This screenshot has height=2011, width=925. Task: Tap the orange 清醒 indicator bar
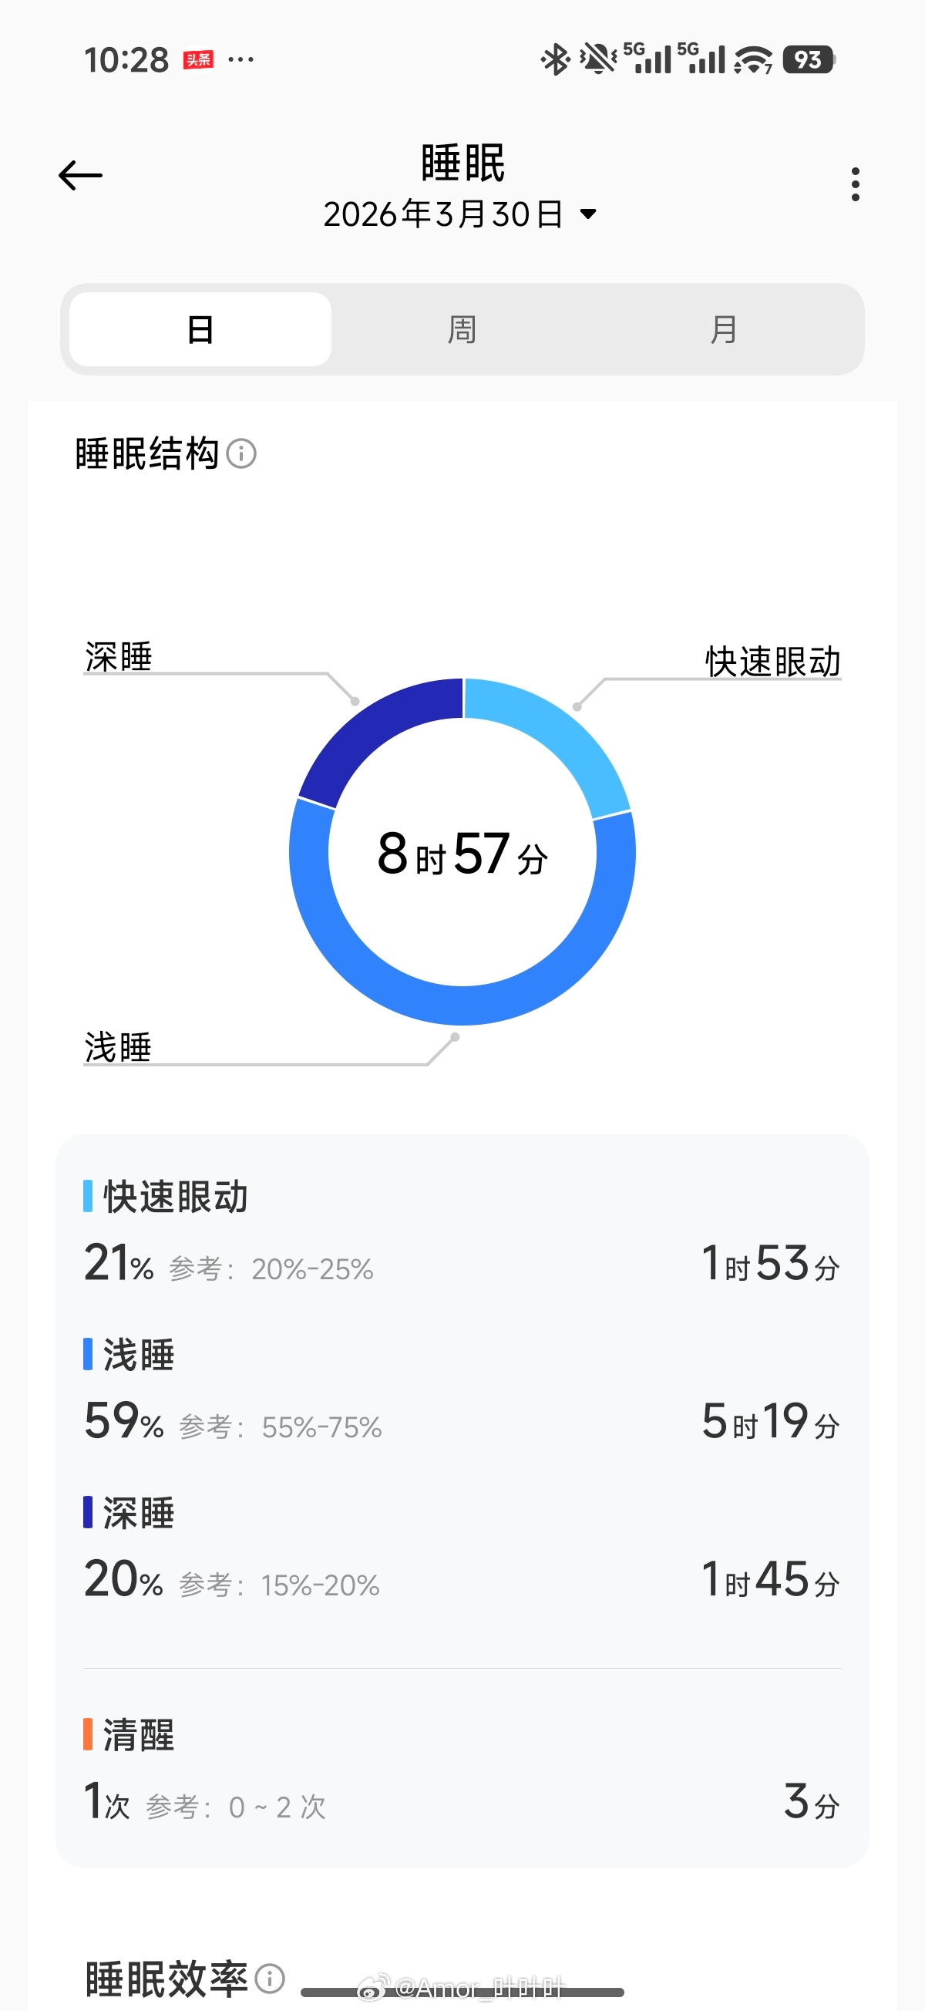point(88,1735)
